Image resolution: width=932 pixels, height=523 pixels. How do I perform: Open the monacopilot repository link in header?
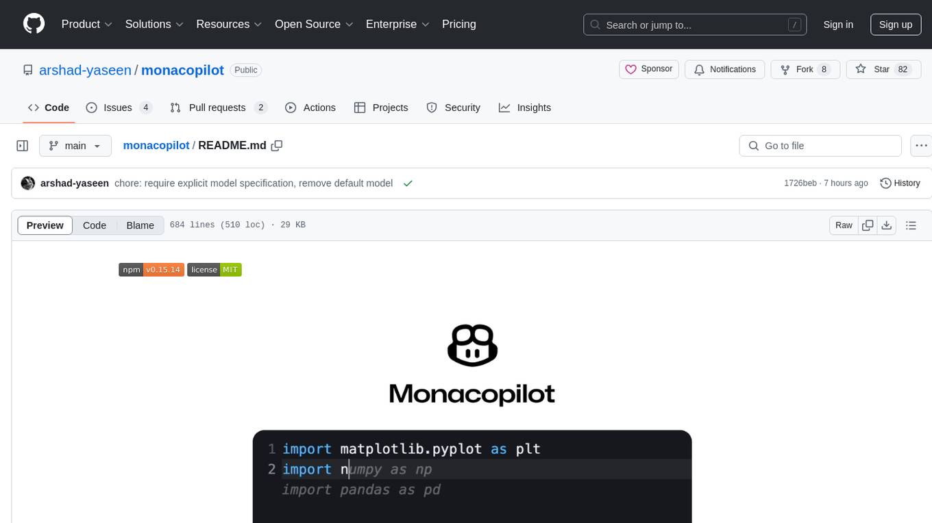182,70
